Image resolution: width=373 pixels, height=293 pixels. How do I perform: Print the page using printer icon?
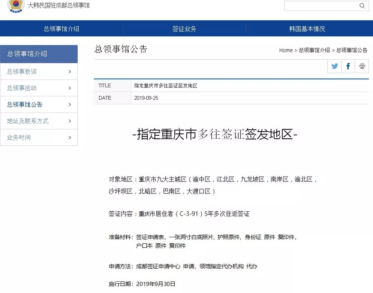tap(362, 66)
